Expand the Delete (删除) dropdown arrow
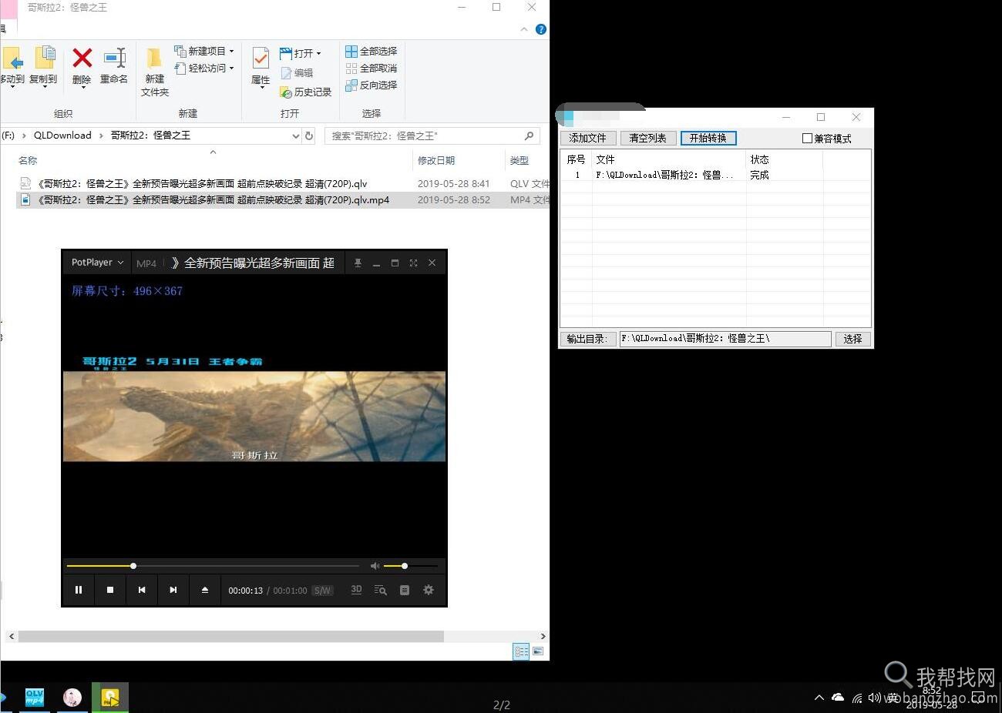Image resolution: width=1002 pixels, height=713 pixels. (82, 87)
